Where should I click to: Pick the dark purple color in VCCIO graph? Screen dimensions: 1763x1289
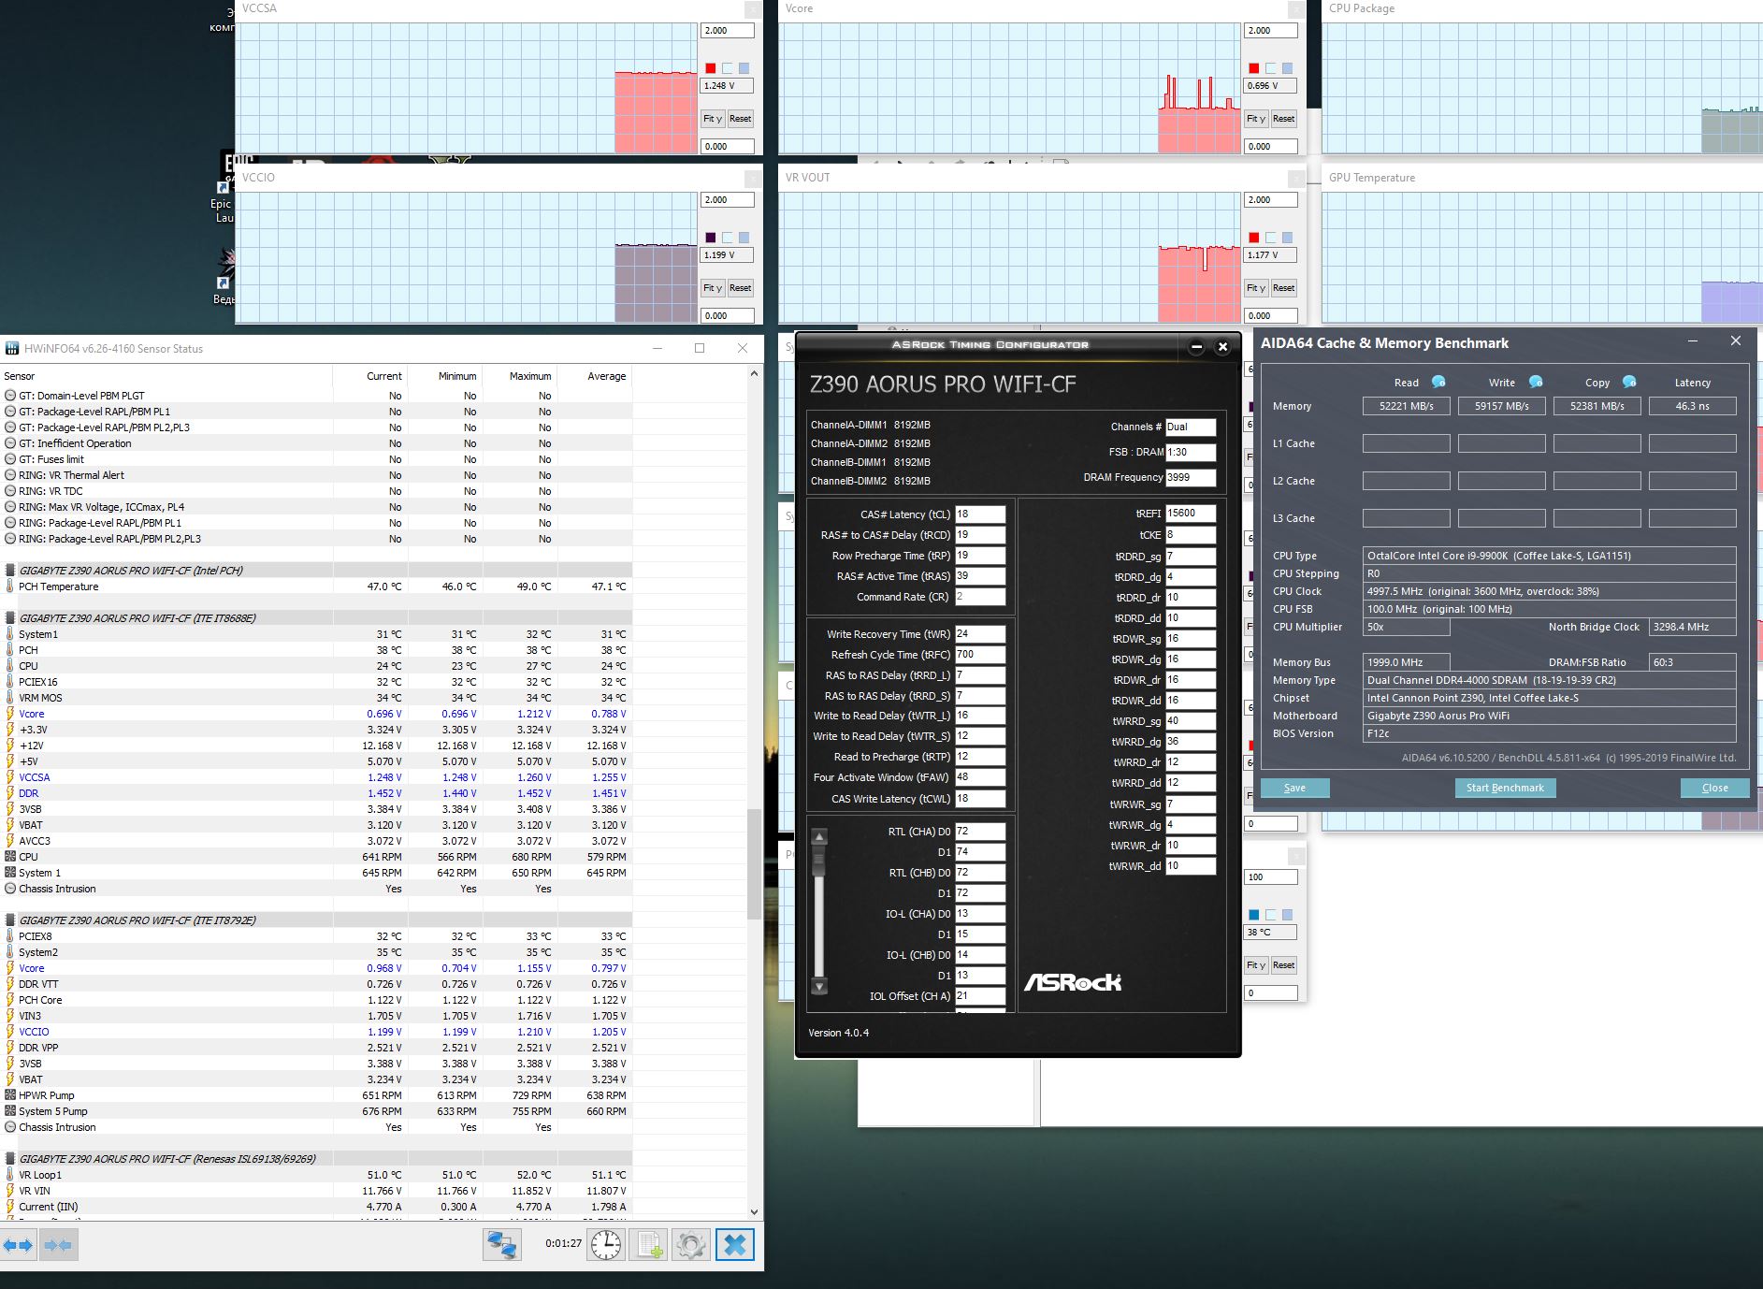(711, 238)
